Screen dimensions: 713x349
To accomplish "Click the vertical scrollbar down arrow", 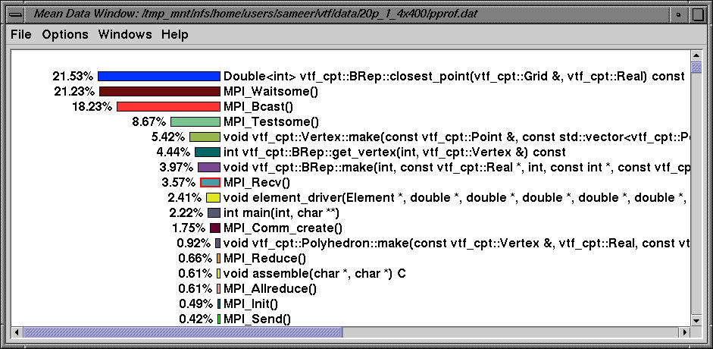I will point(696,320).
